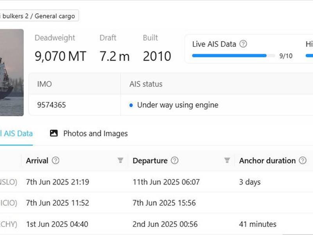Switch to Photos and Images tab
313x235 pixels.
(95, 134)
